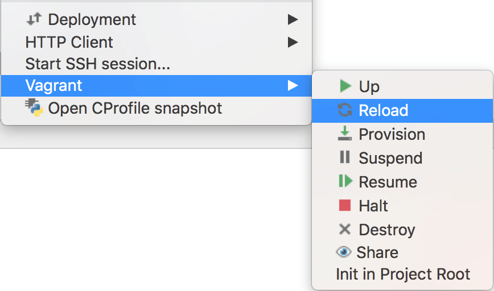
Task: Select Init in Project Root
Action: point(403,274)
